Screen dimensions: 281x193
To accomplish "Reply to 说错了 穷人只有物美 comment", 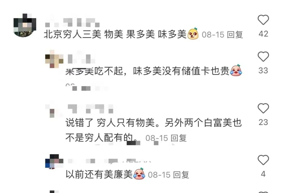I will coord(179,138).
